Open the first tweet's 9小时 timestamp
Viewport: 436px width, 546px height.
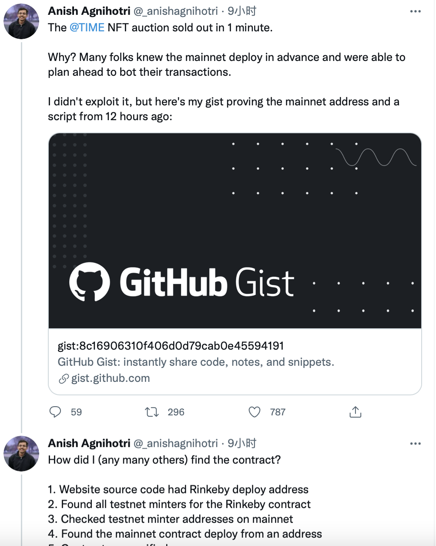[242, 11]
